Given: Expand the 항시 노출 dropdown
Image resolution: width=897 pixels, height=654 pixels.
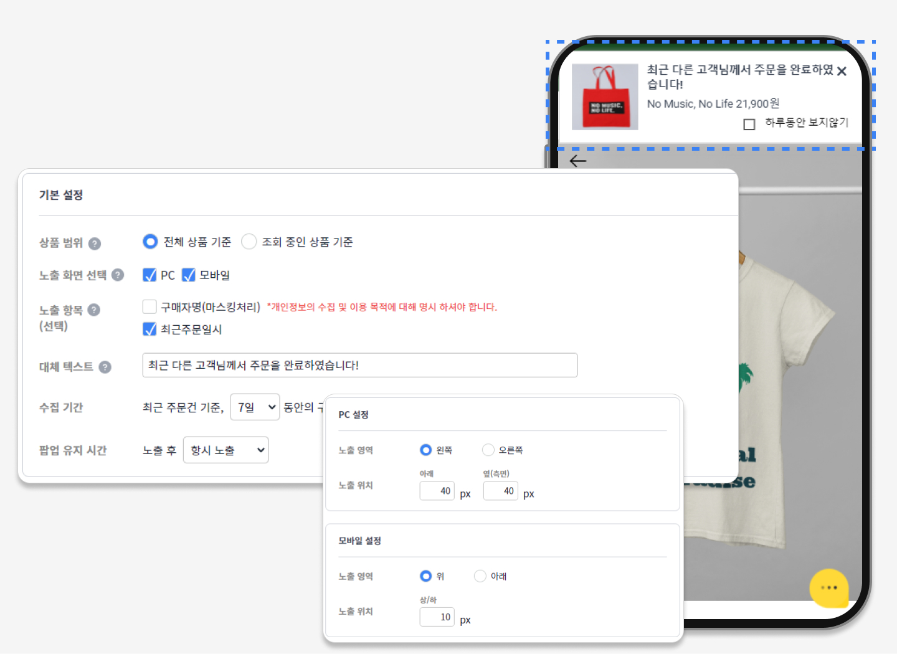Looking at the screenshot, I should (225, 450).
